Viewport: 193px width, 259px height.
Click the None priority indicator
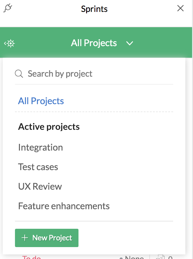coord(134,257)
